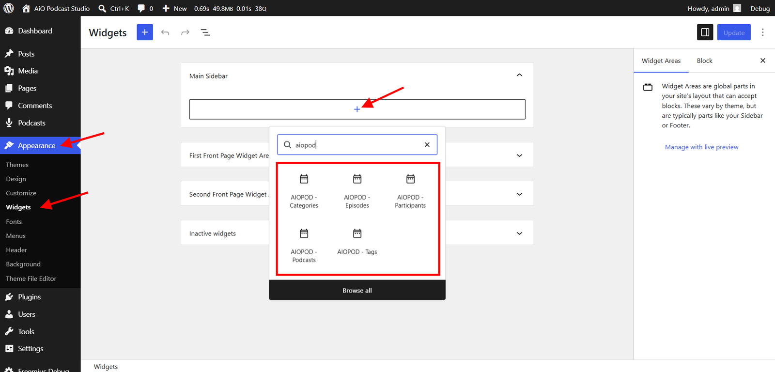Open the Ctrl+K search command
Screen dimensions: 775x372
114,8
